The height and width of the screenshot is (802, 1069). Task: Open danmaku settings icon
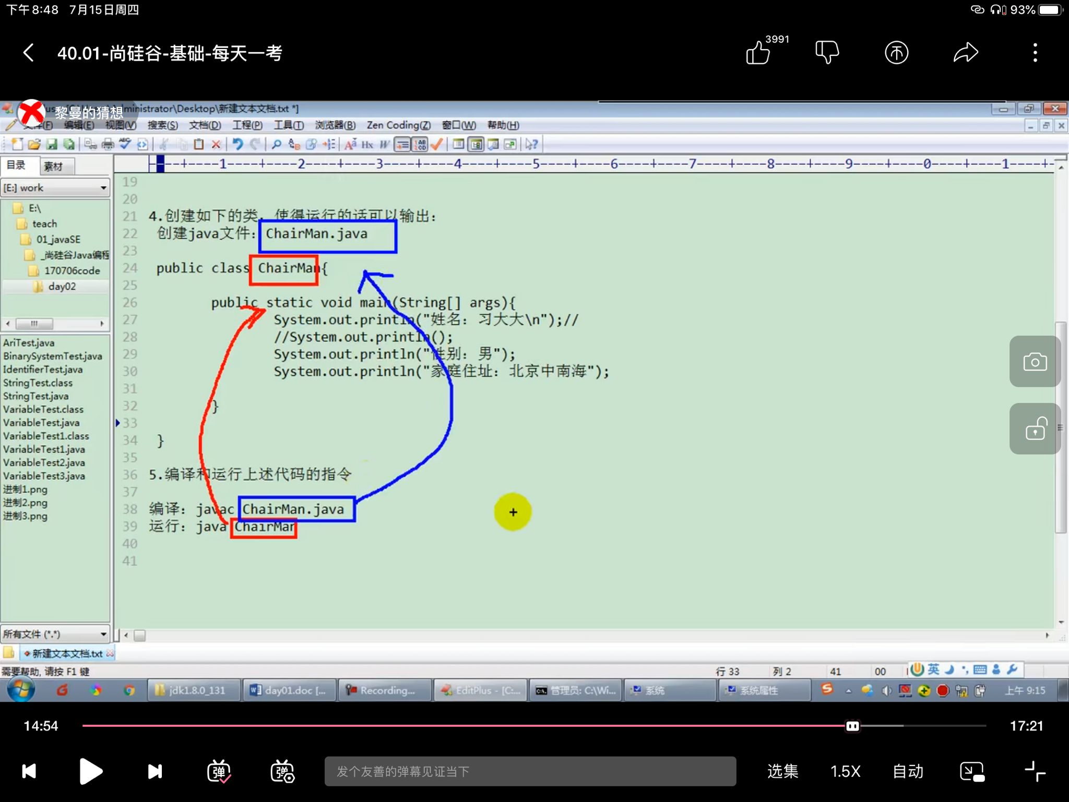282,771
